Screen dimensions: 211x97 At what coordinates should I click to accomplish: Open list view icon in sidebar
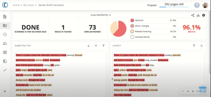5,52
